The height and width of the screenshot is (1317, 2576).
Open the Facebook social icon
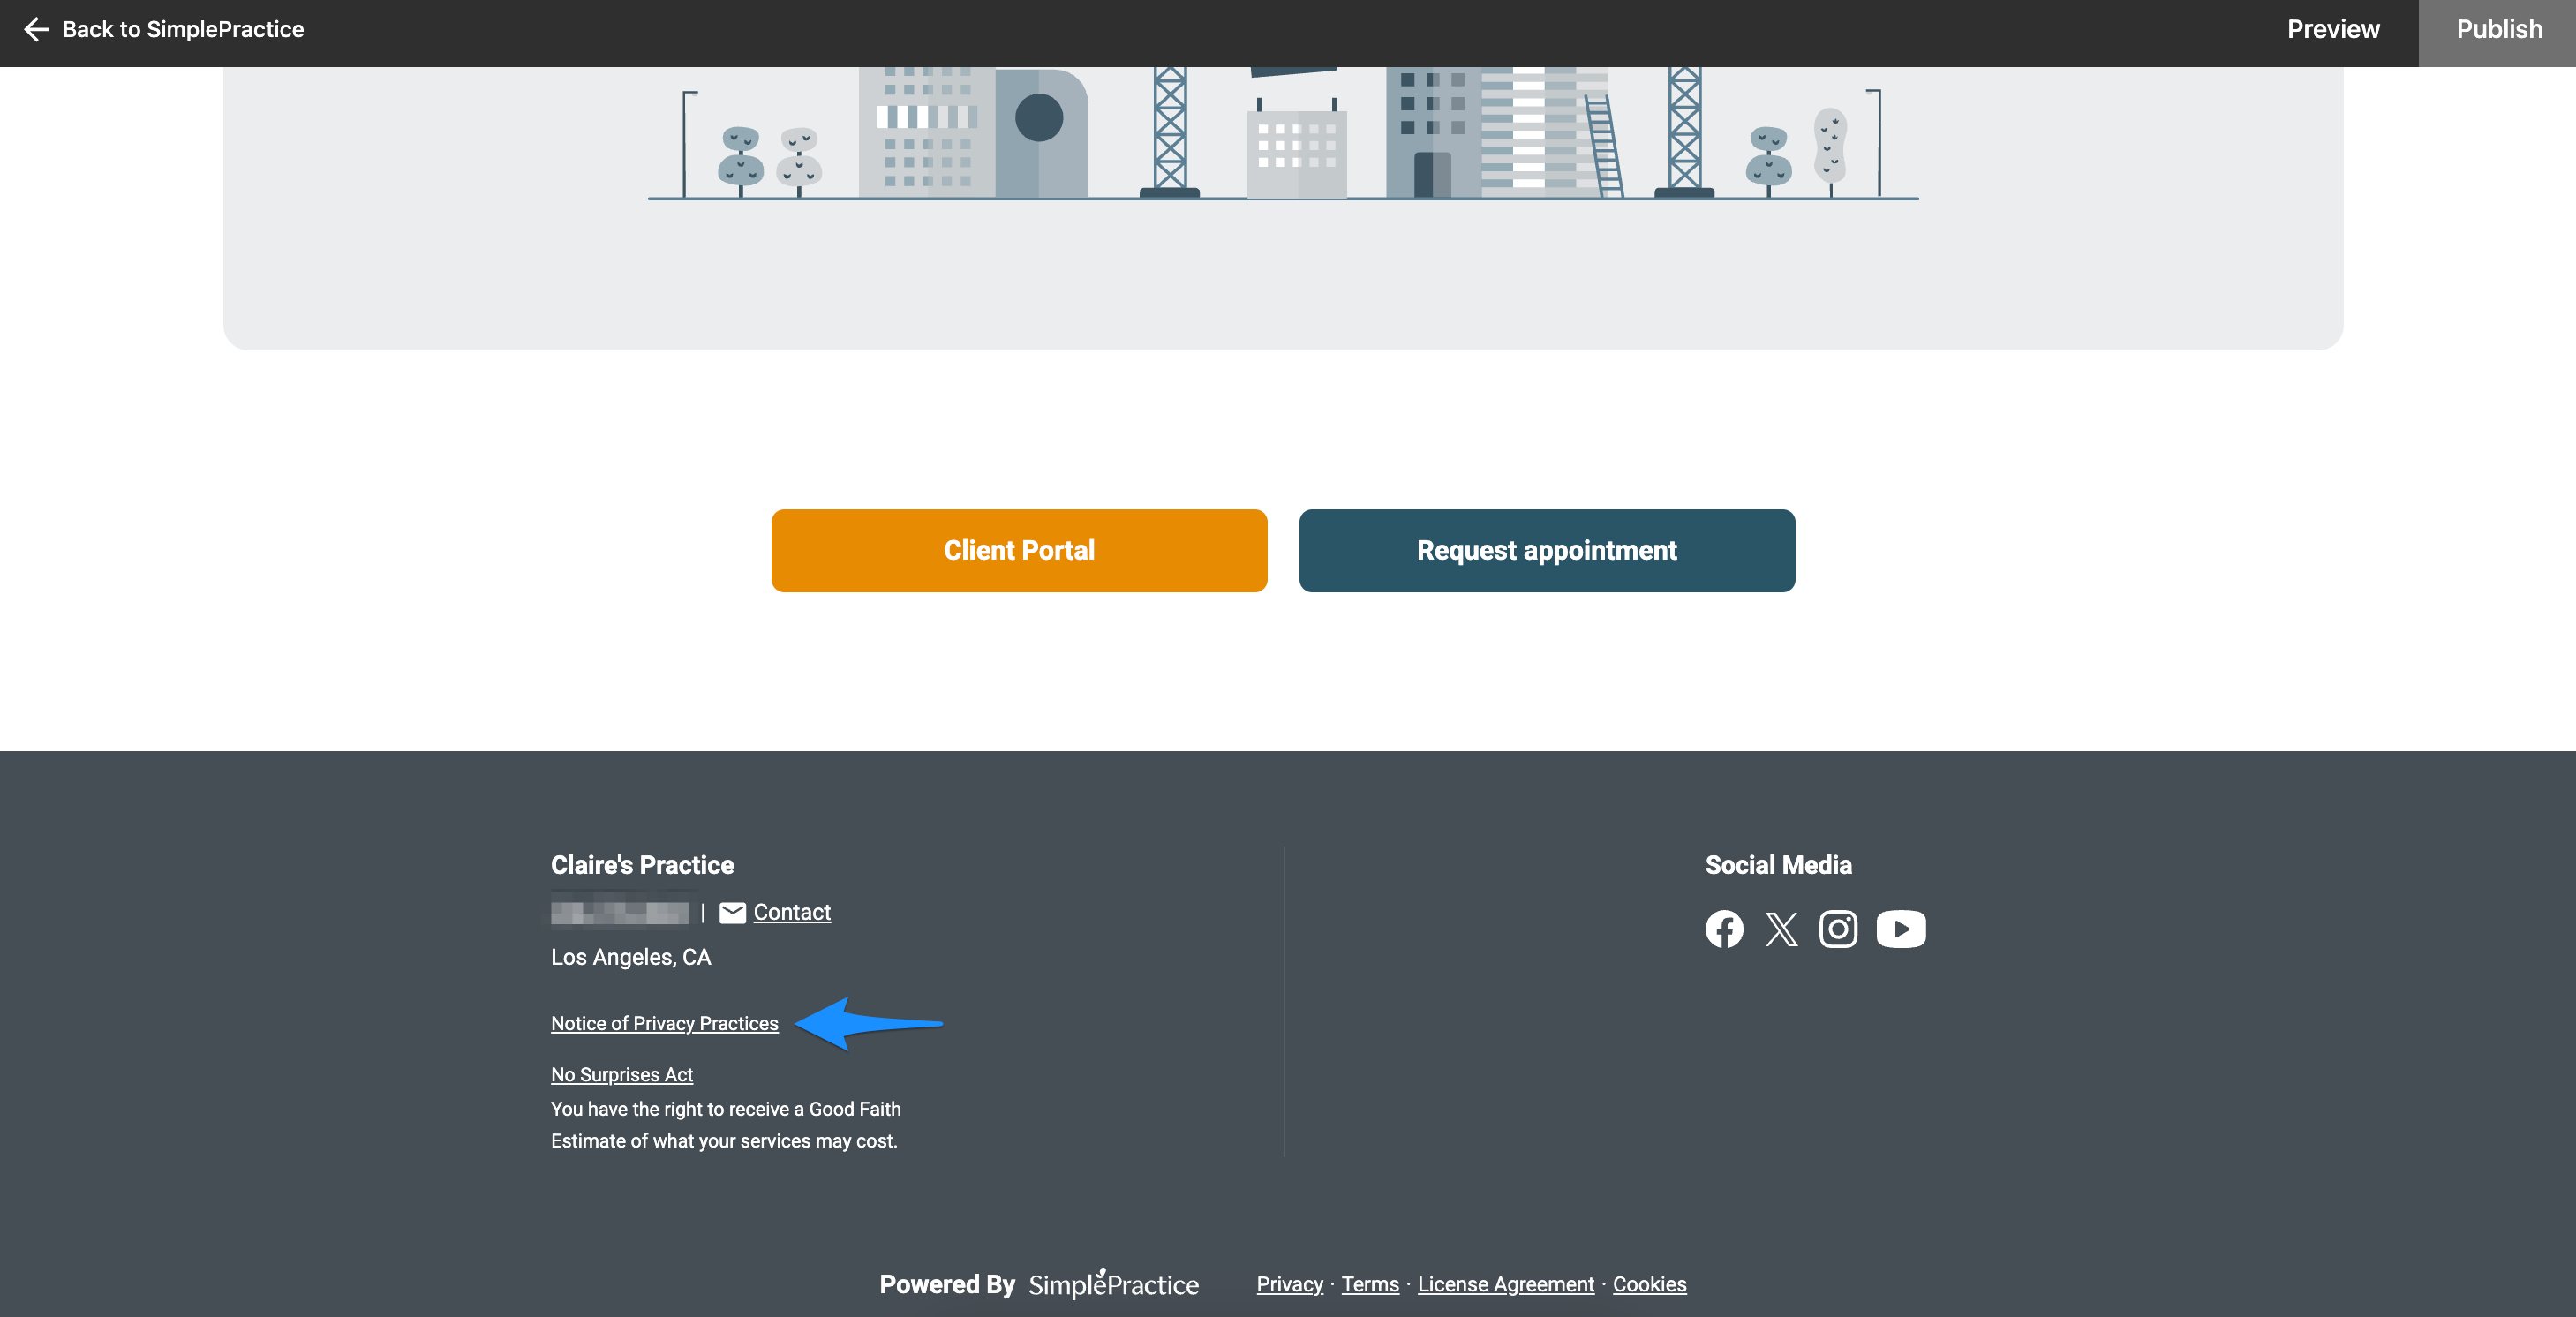1724,929
